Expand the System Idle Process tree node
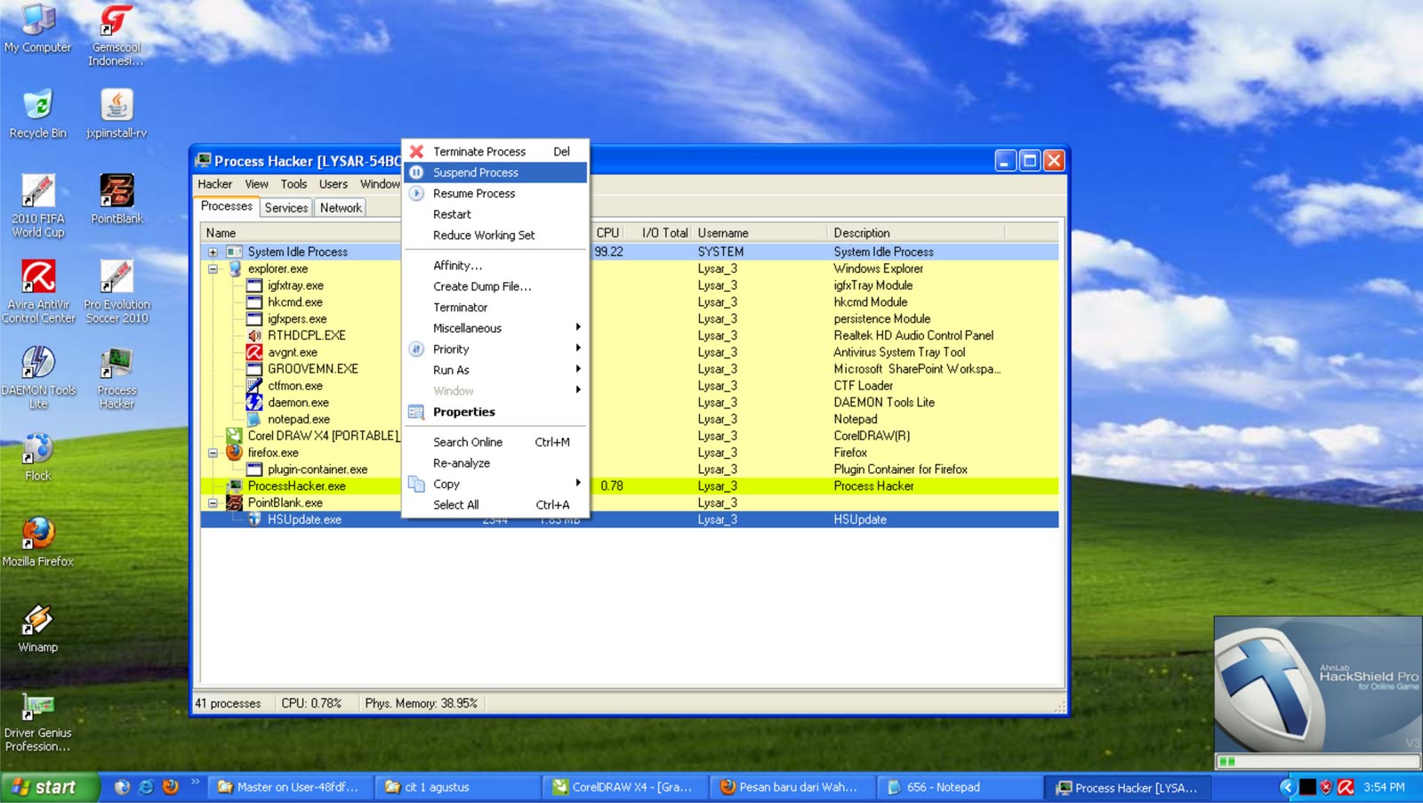The image size is (1423, 803). point(213,252)
